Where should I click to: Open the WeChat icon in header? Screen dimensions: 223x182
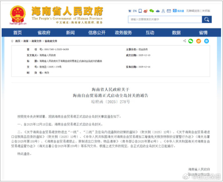point(152,11)
